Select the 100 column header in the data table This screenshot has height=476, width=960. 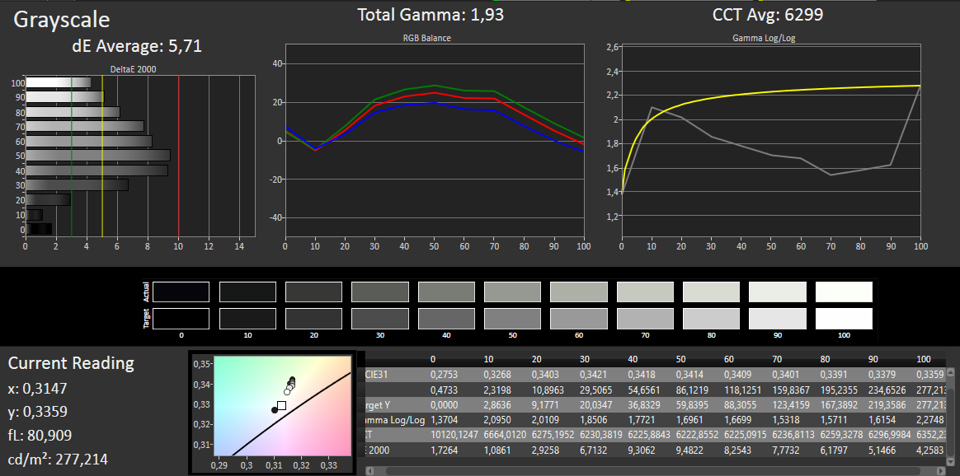(923, 360)
